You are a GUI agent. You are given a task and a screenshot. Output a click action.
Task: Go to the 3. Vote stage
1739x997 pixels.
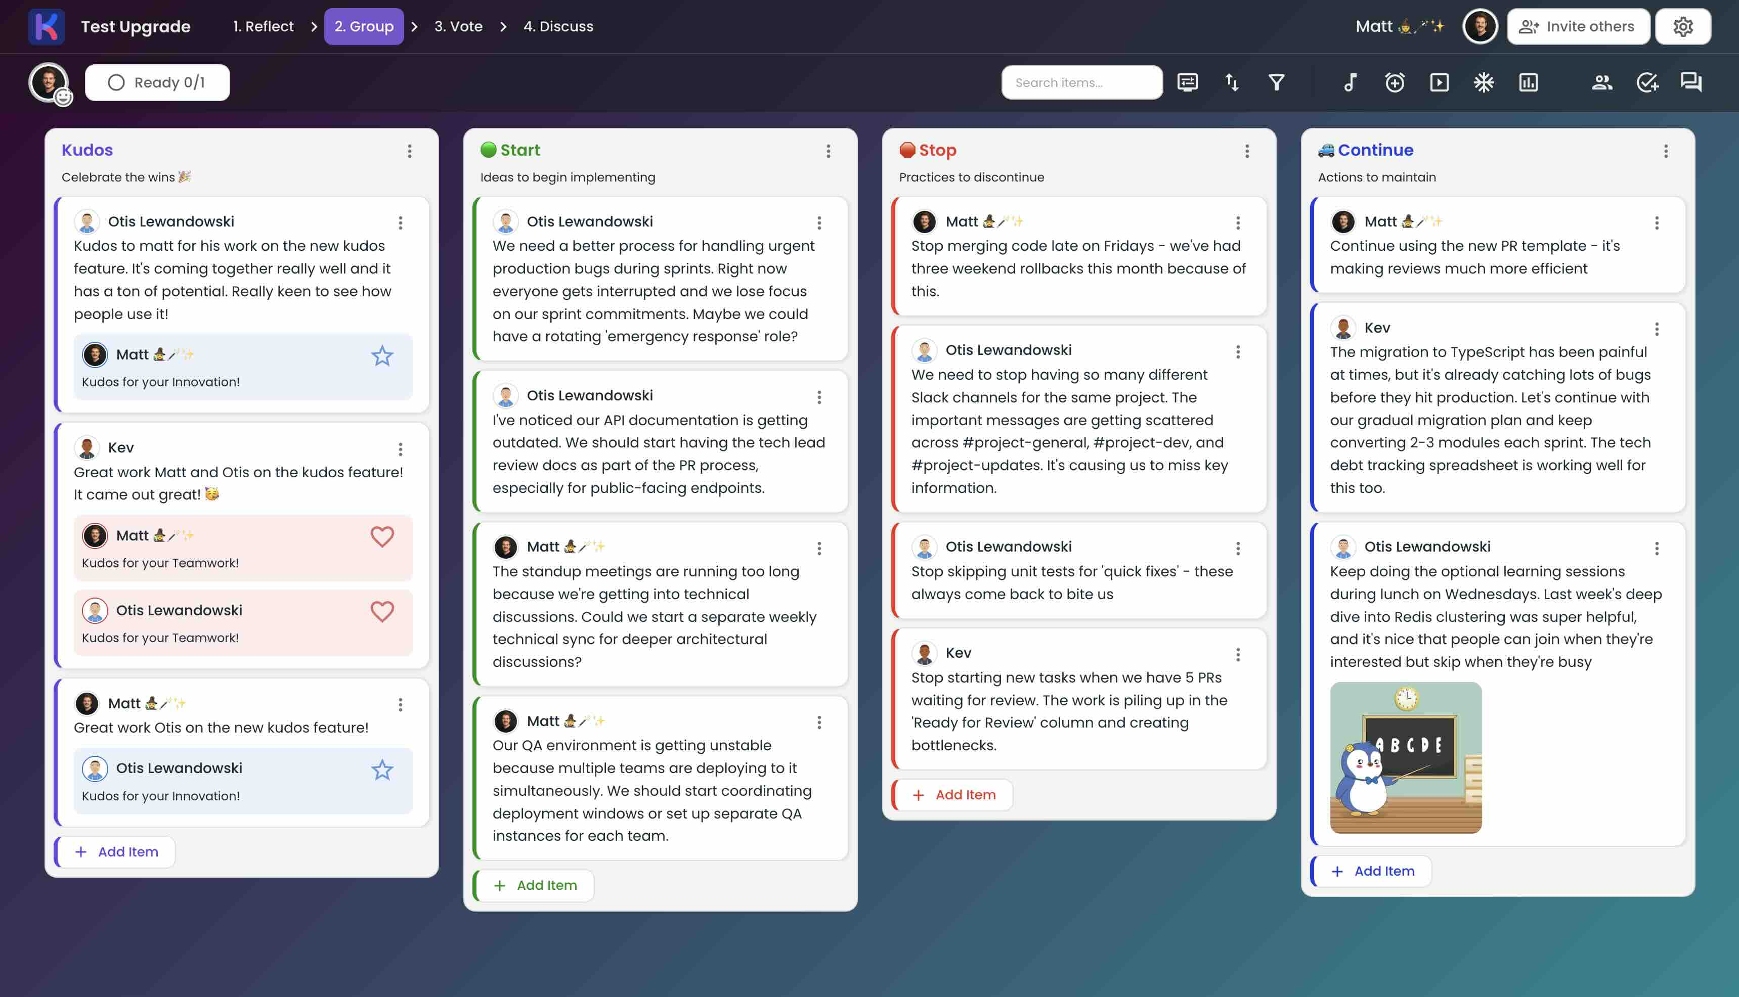tap(458, 27)
